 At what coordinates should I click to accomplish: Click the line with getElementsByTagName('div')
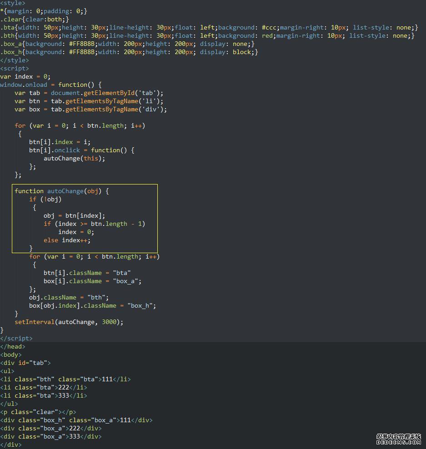[90, 110]
